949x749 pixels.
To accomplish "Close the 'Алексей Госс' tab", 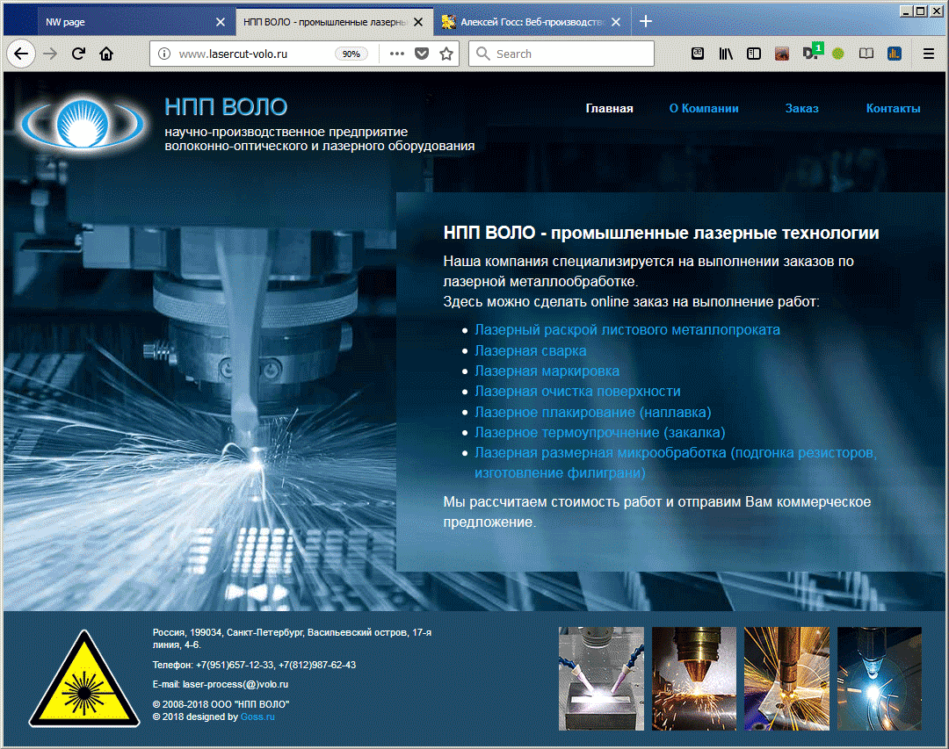I will click(615, 22).
